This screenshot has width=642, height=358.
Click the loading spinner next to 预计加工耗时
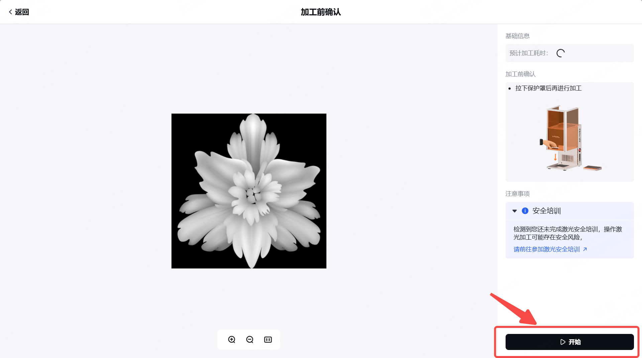coord(561,53)
